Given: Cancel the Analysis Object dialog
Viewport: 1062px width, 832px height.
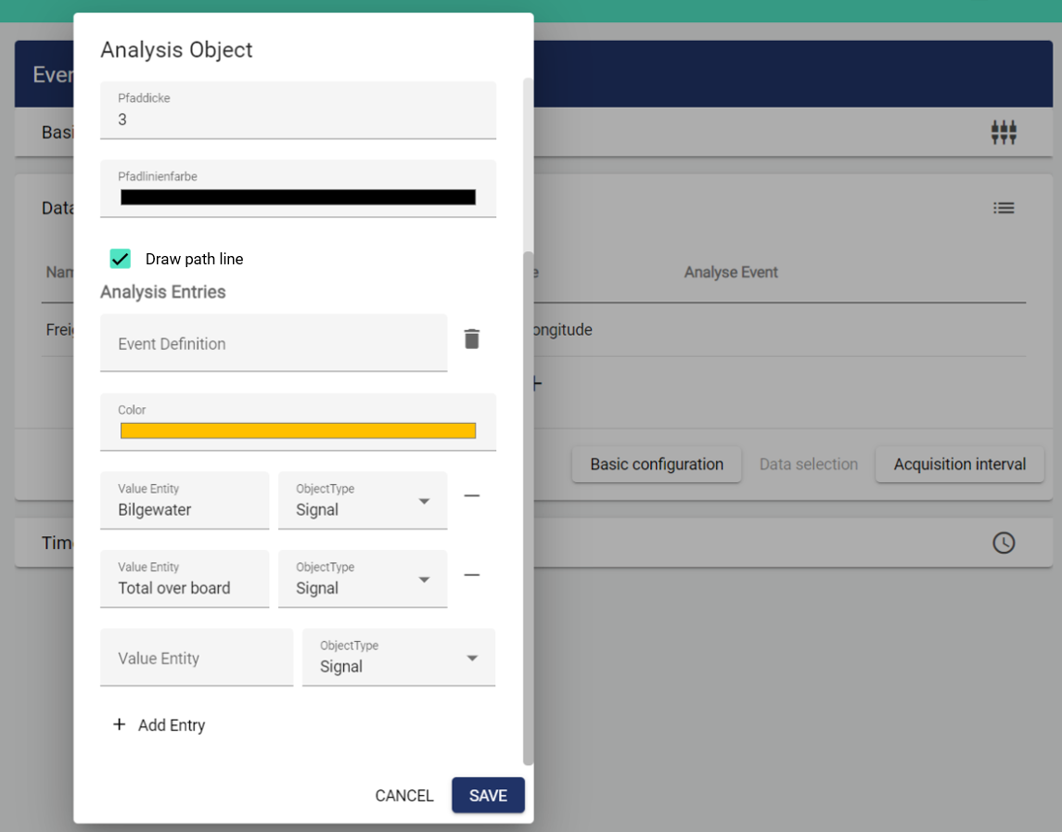Looking at the screenshot, I should [403, 796].
